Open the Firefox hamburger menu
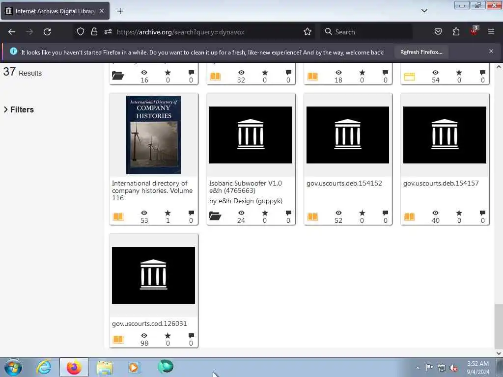The image size is (503, 377). [x=491, y=32]
